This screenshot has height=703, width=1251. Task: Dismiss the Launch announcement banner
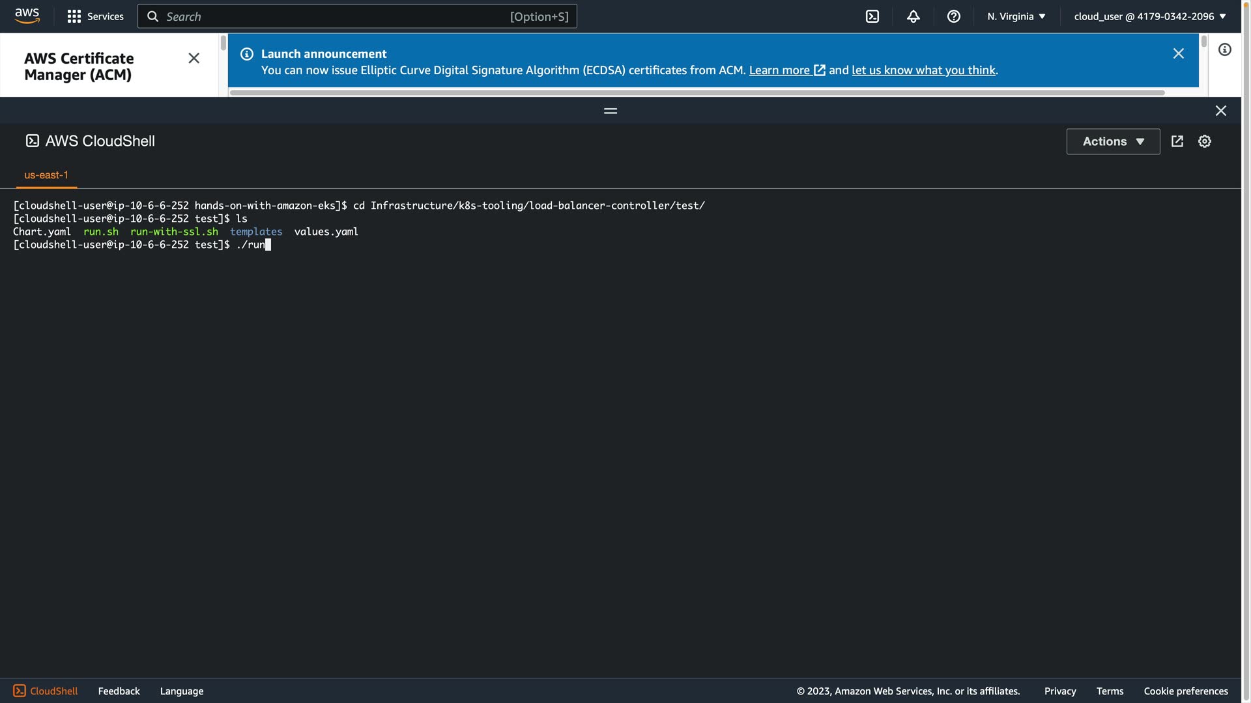click(x=1178, y=54)
